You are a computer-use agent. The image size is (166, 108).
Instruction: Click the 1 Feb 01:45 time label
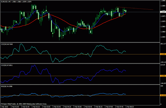[25, 107]
